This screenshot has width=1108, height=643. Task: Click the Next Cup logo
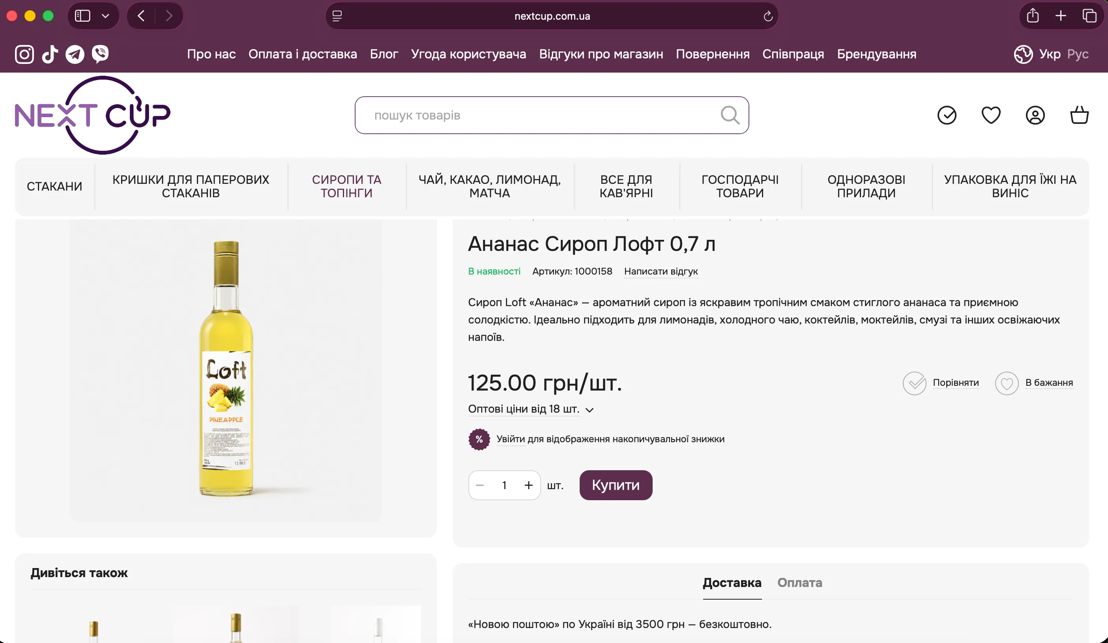[x=93, y=115]
